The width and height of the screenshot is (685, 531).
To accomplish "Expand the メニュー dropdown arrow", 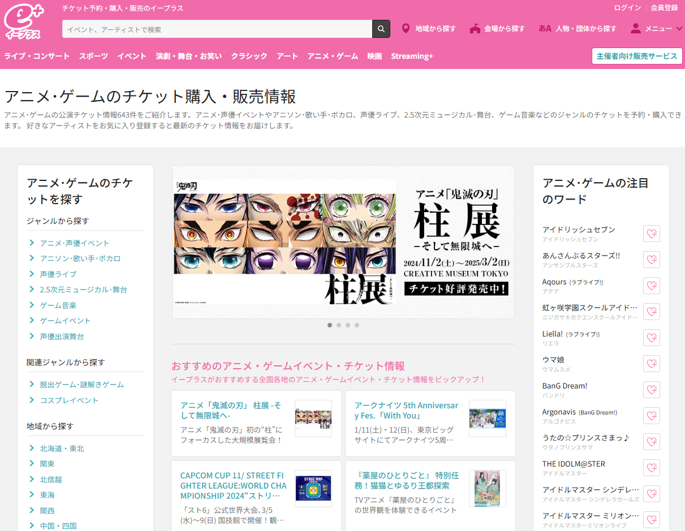I will tap(679, 28).
